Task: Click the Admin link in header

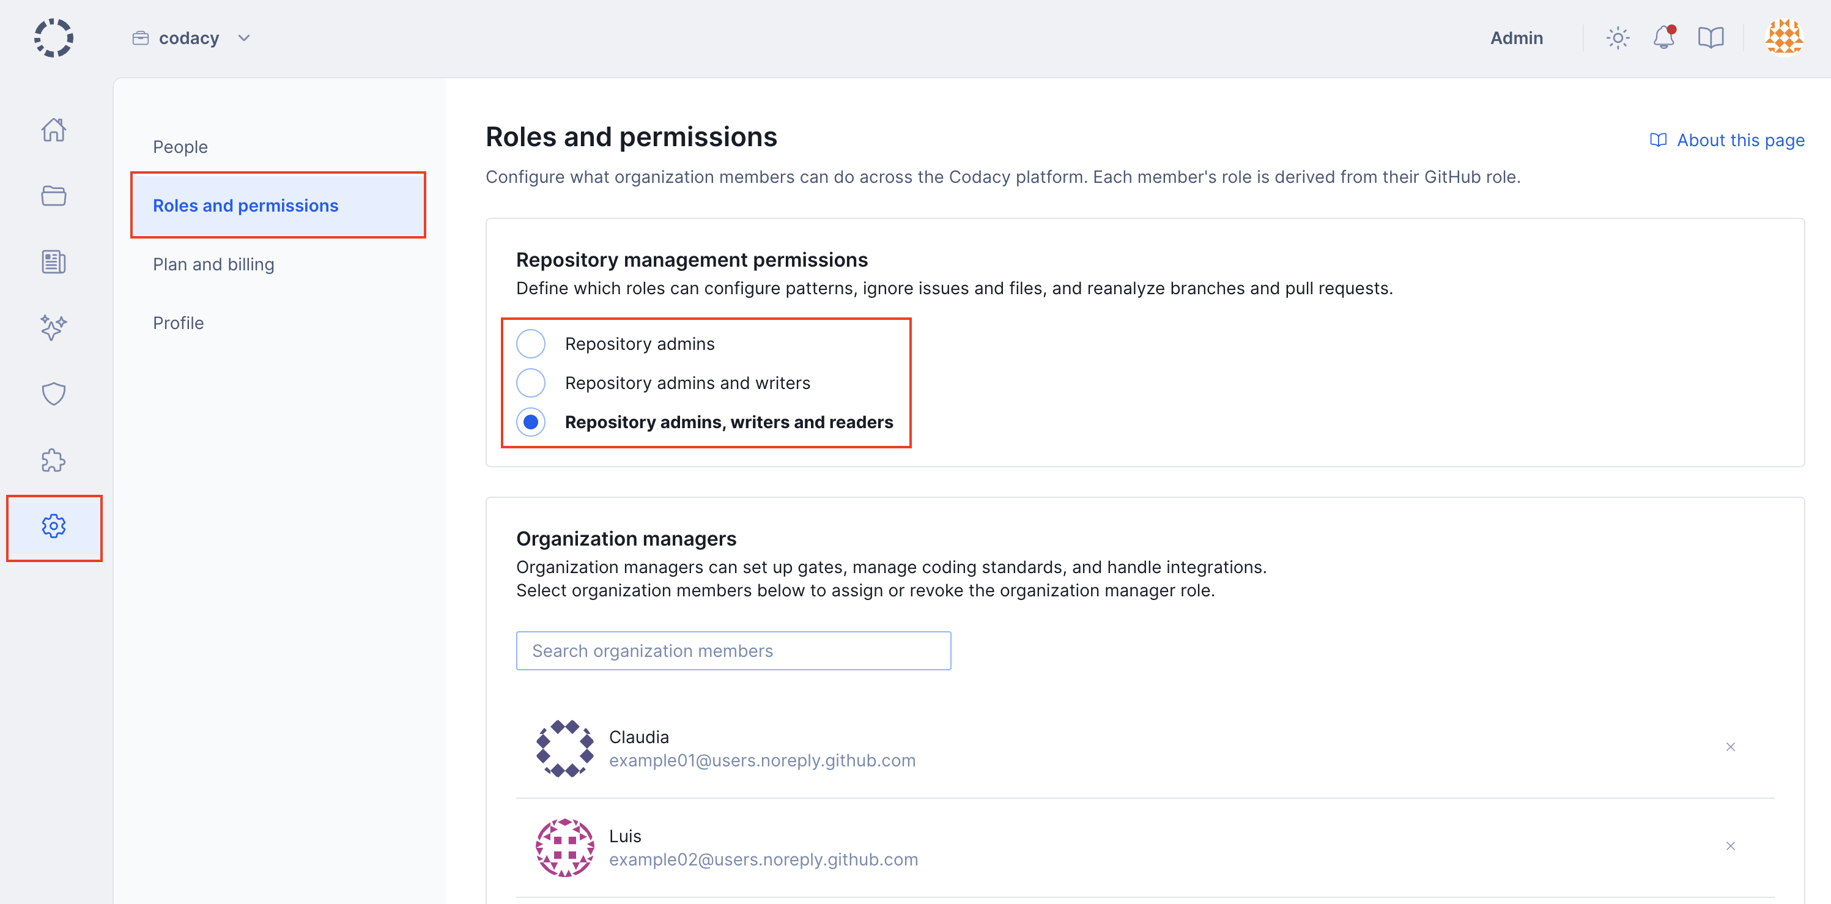Action: click(x=1516, y=38)
